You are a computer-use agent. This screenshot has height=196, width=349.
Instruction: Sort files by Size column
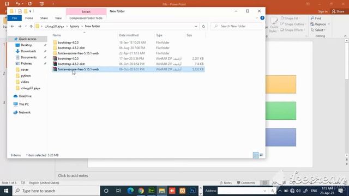click(189, 35)
